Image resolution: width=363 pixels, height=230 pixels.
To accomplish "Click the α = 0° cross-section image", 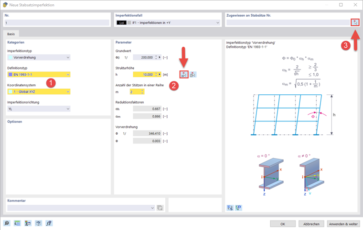I will pos(271,175).
